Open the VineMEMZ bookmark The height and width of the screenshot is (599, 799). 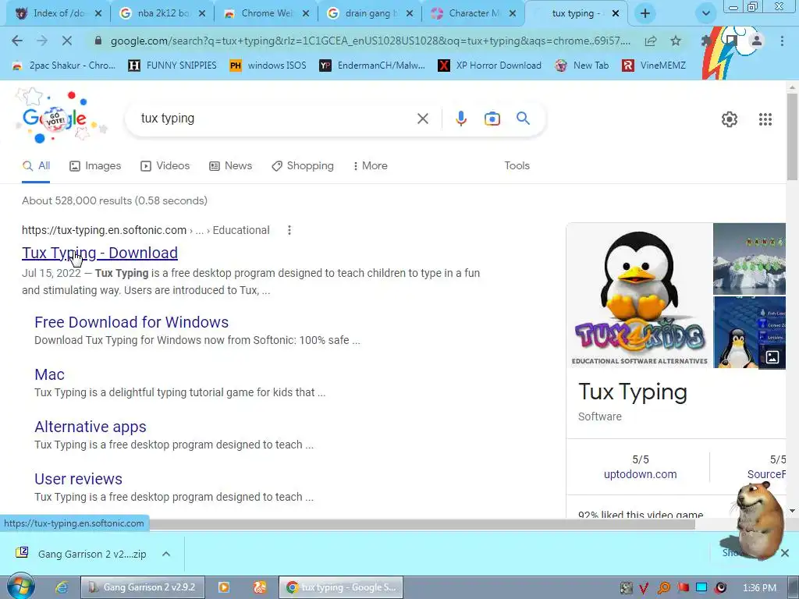(x=654, y=66)
